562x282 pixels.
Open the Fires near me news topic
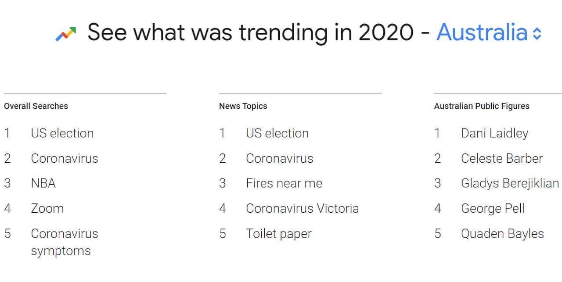[284, 184]
